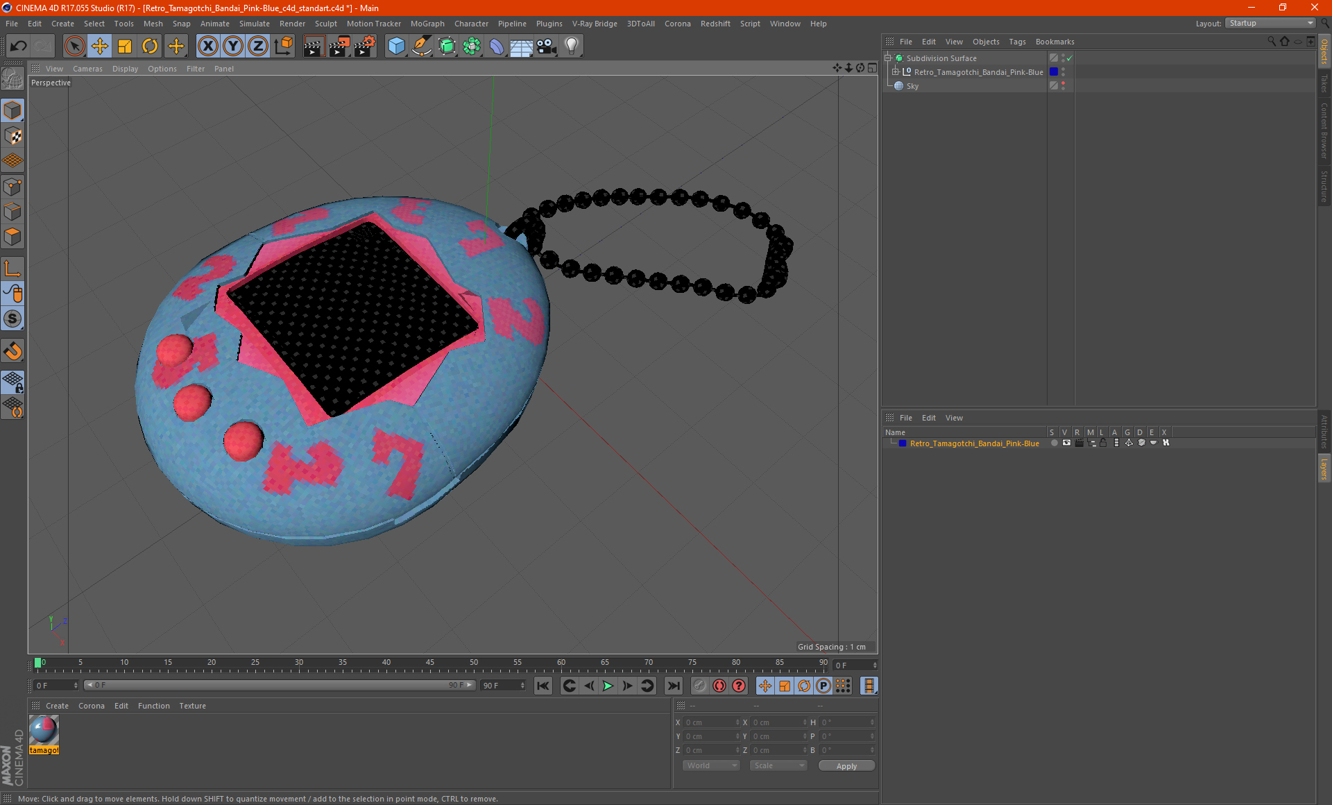Add a Subdivision Surface generator
This screenshot has height=805, width=1332.
click(x=447, y=46)
